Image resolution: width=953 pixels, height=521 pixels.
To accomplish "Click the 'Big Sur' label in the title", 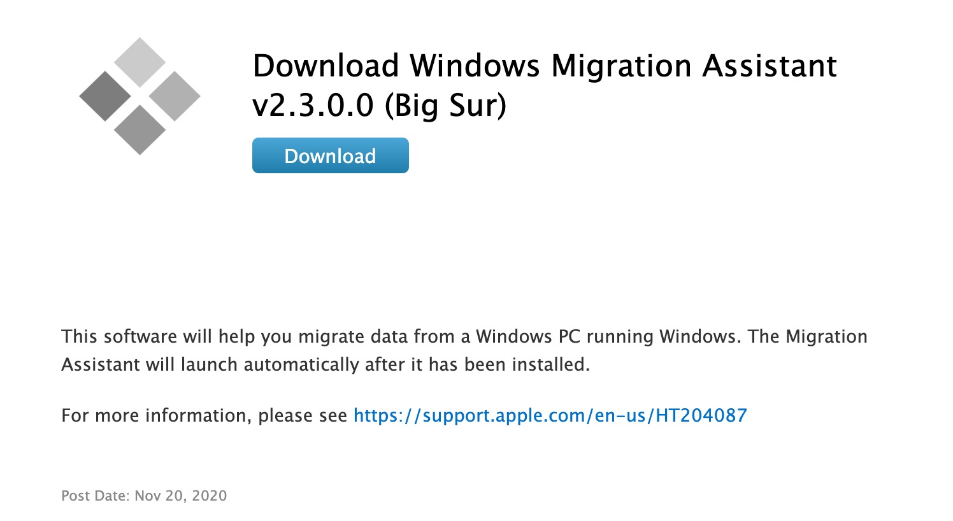I will 446,106.
